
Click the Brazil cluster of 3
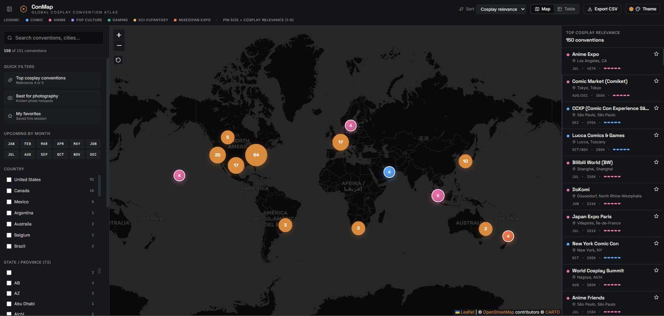(285, 225)
